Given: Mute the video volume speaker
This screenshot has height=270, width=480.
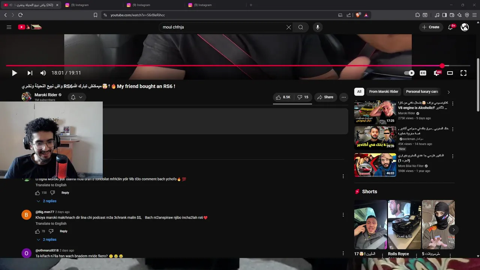Looking at the screenshot, I should pos(43,73).
